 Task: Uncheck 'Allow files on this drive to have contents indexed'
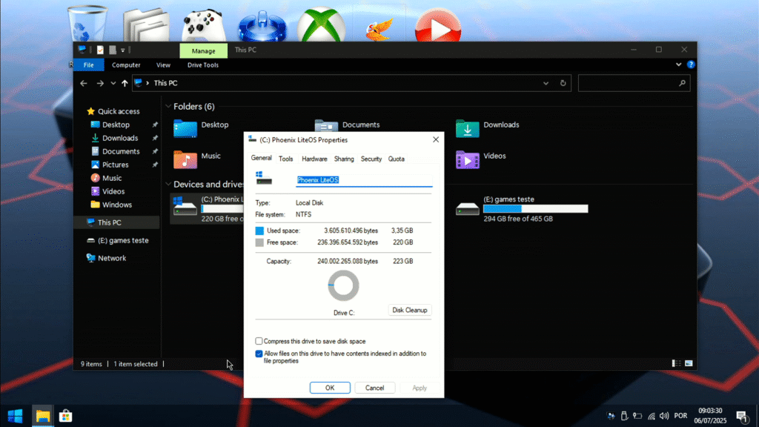(259, 354)
